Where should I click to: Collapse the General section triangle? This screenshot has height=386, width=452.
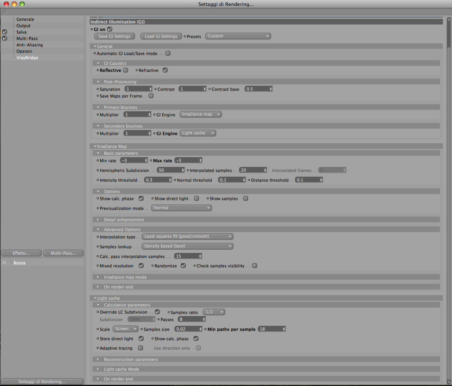pos(95,47)
